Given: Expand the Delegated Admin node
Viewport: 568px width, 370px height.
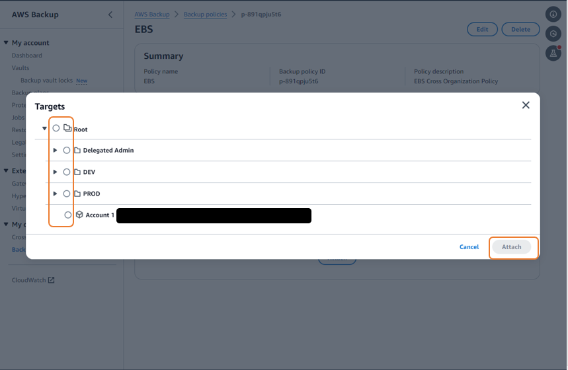Looking at the screenshot, I should click(x=55, y=150).
